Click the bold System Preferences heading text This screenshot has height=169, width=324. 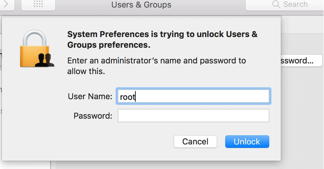(162, 40)
